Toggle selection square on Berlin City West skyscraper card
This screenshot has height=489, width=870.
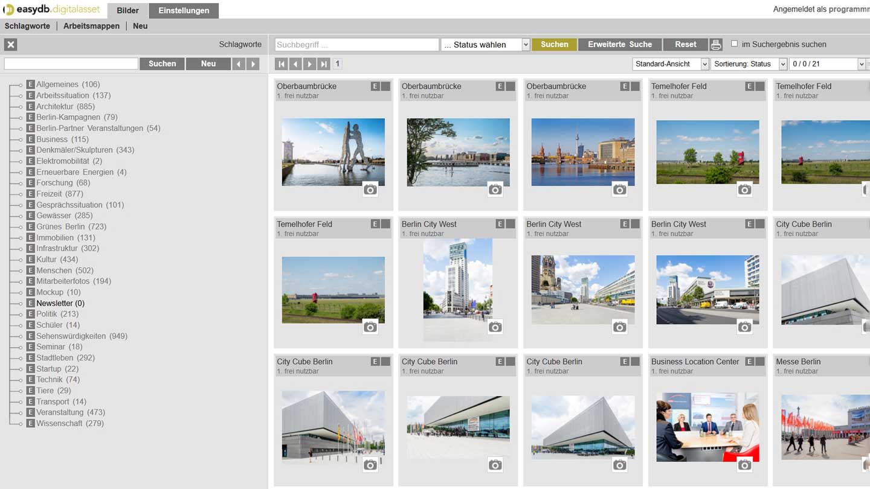click(x=511, y=224)
